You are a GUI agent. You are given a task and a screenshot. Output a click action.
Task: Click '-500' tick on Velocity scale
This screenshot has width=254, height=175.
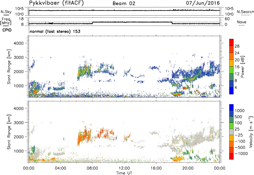point(240,147)
